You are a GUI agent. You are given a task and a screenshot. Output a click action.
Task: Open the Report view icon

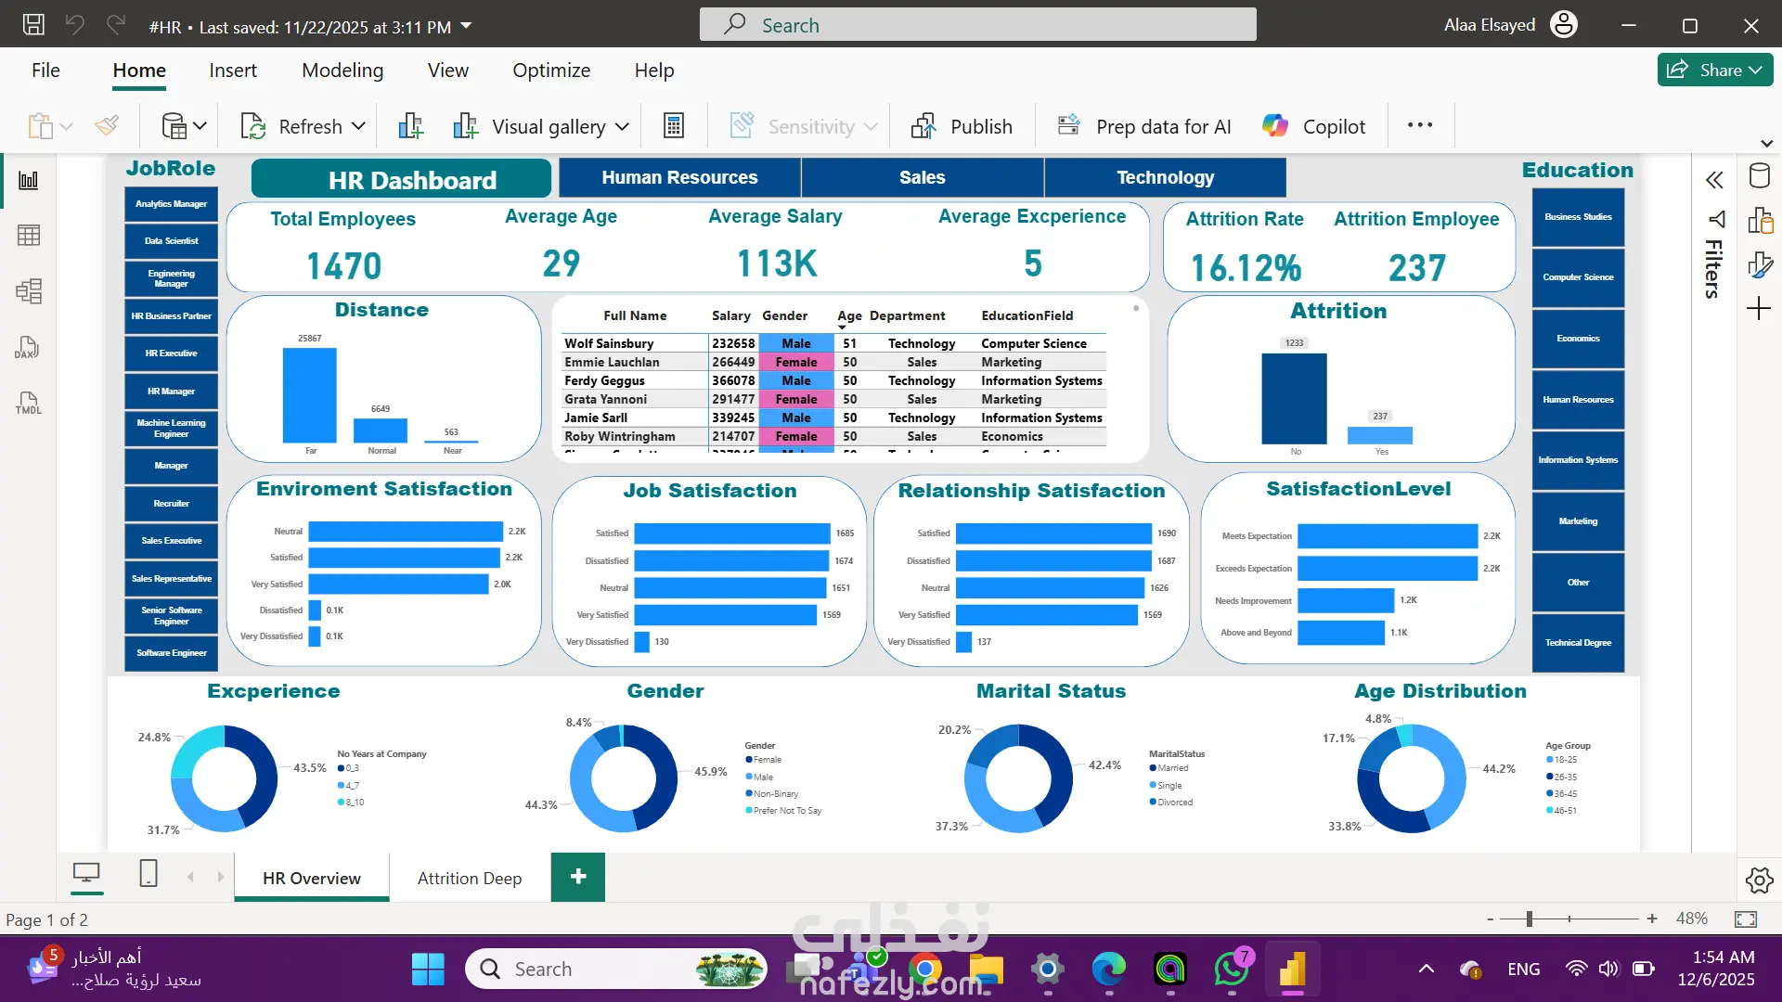coord(29,180)
